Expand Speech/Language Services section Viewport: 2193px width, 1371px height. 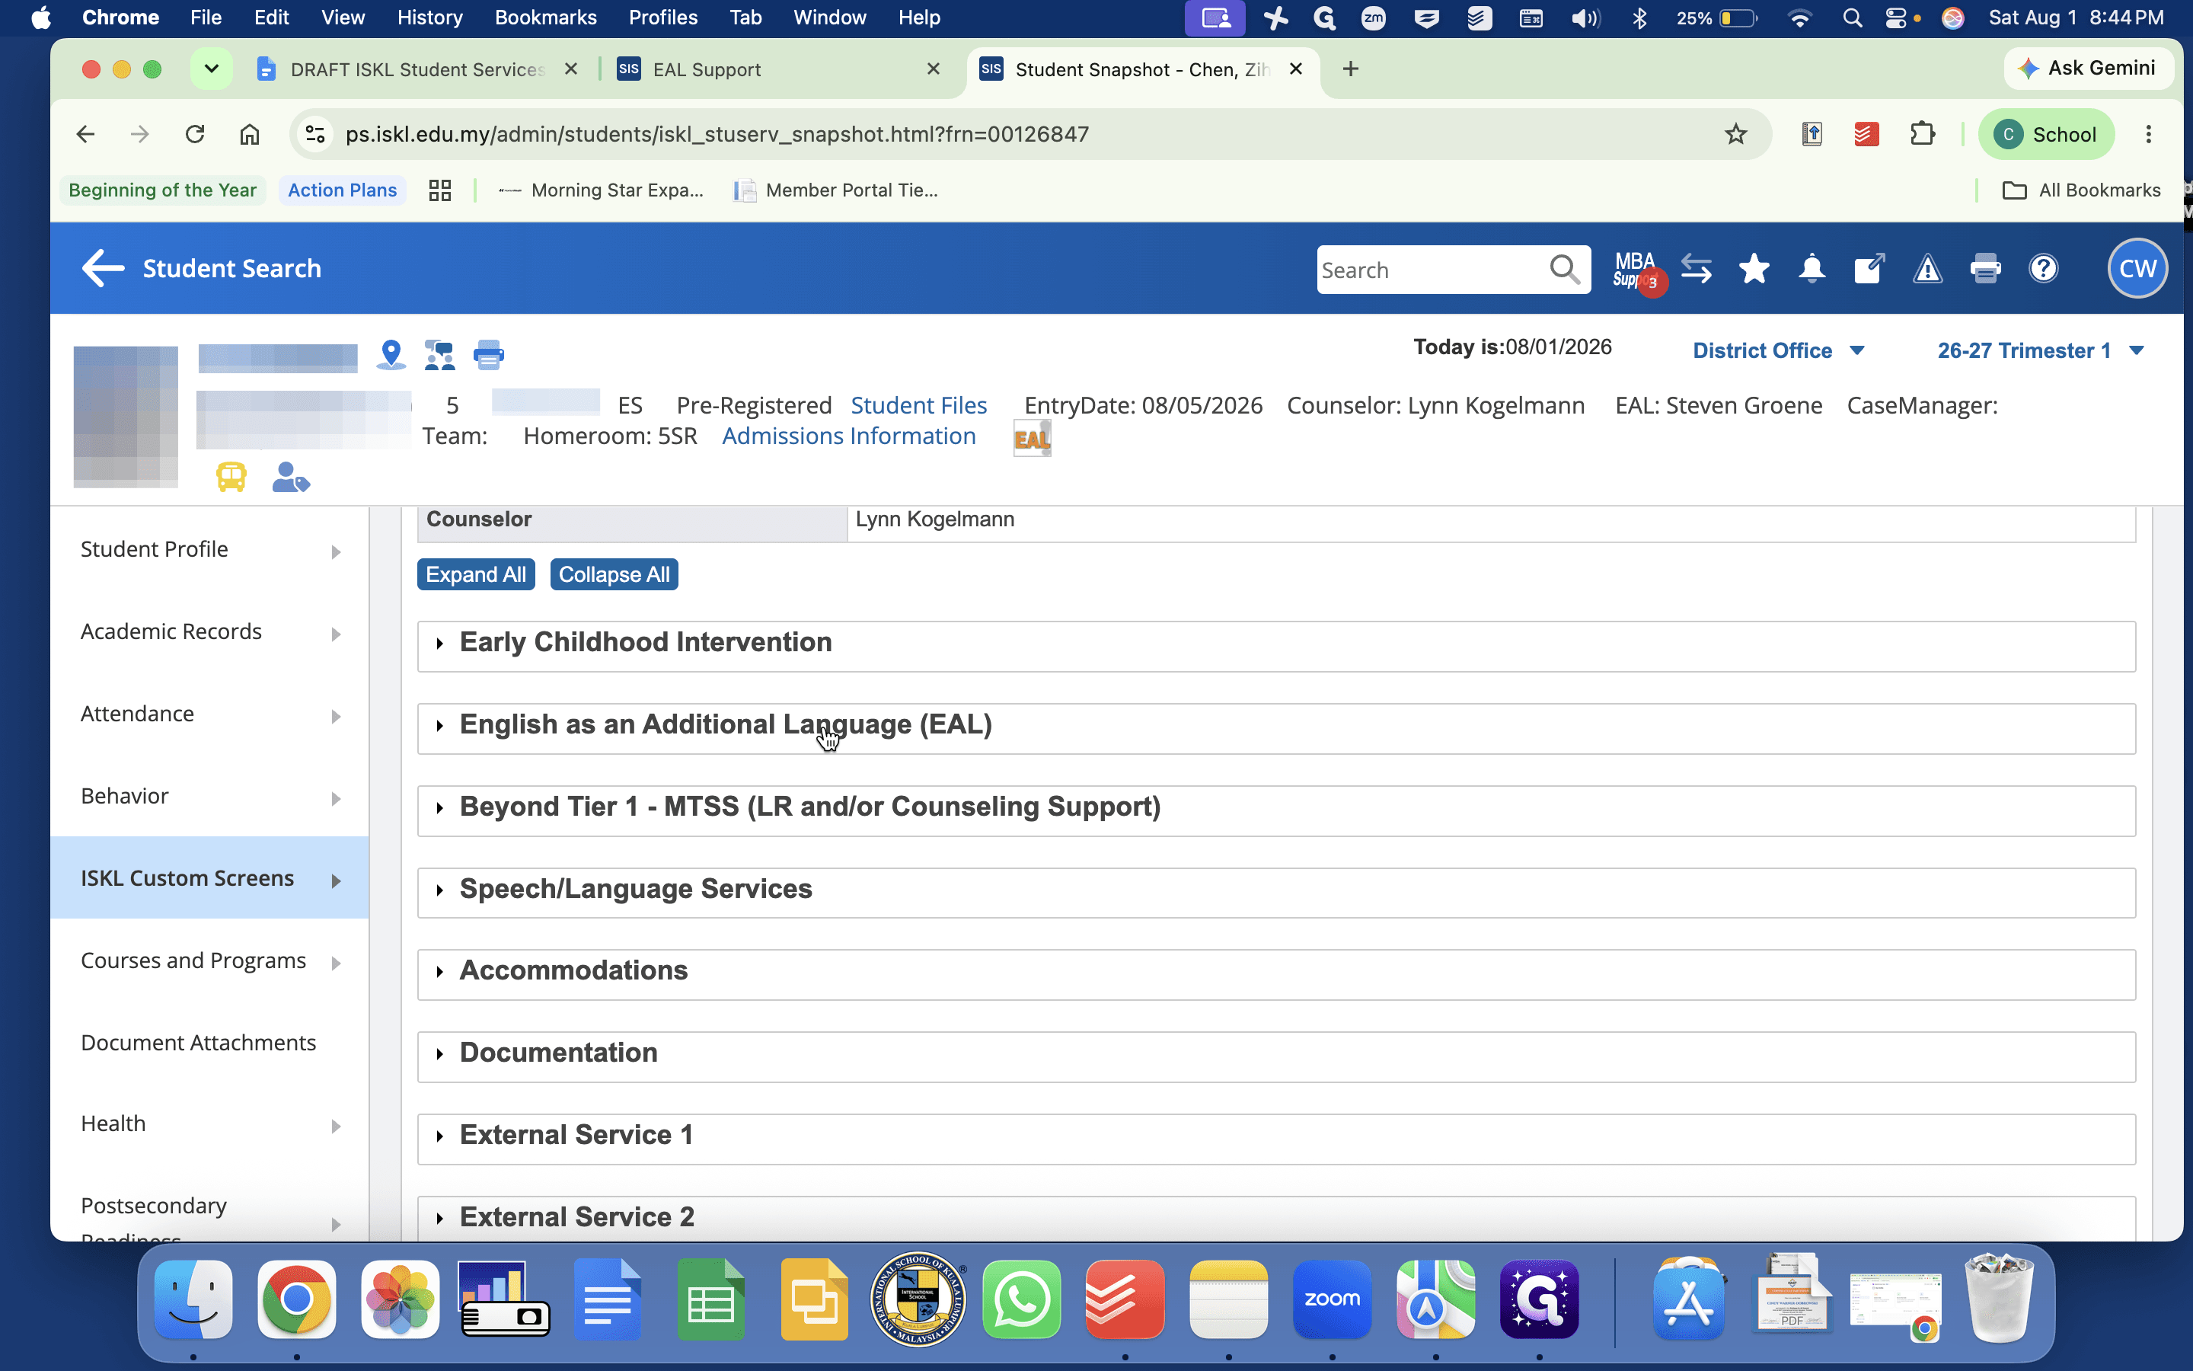[1276, 892]
